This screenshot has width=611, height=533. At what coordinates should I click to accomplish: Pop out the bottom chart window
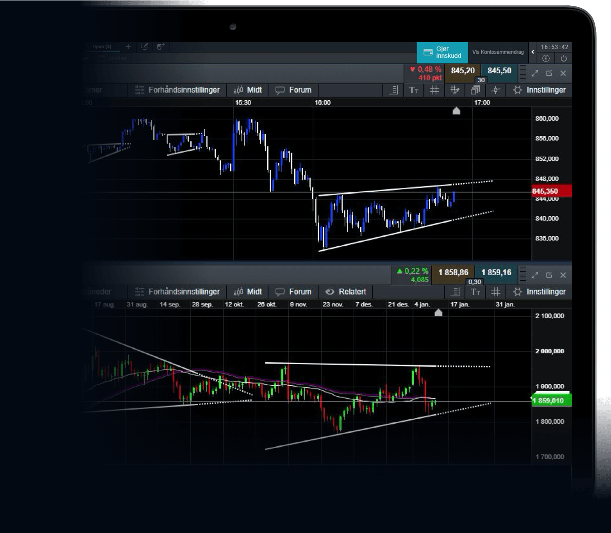click(549, 275)
